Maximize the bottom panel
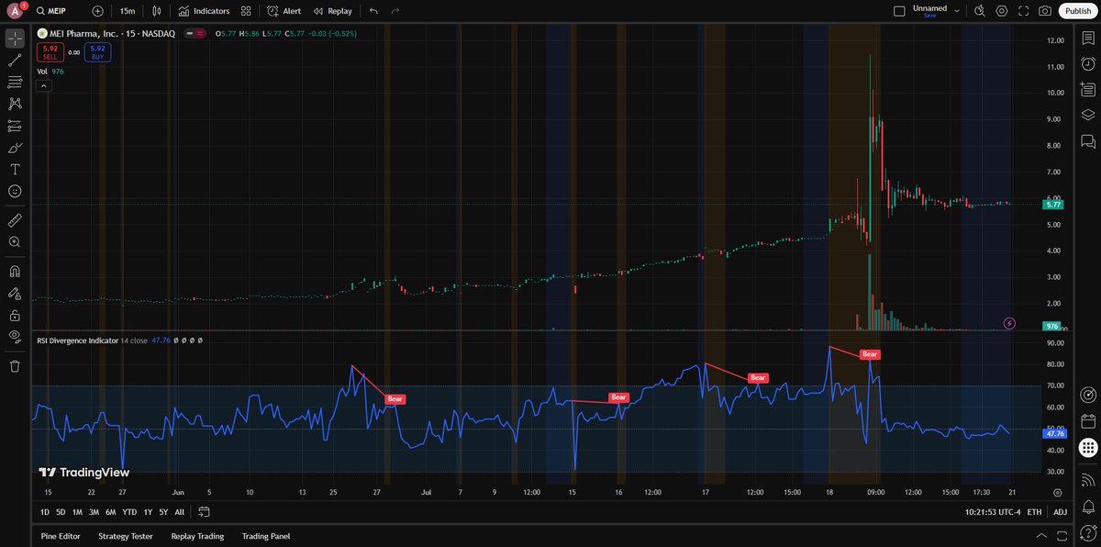 pyautogui.click(x=1062, y=536)
